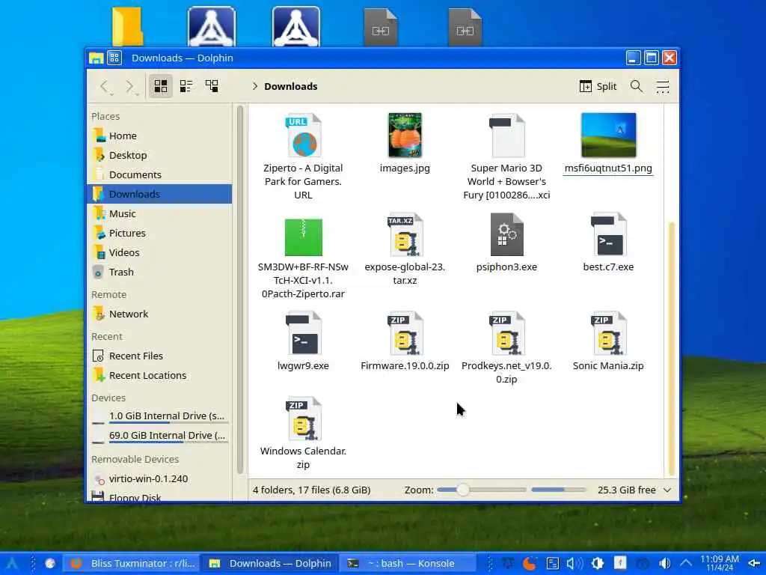Select the lwgwr9.exe icon
766x575 pixels.
point(304,333)
